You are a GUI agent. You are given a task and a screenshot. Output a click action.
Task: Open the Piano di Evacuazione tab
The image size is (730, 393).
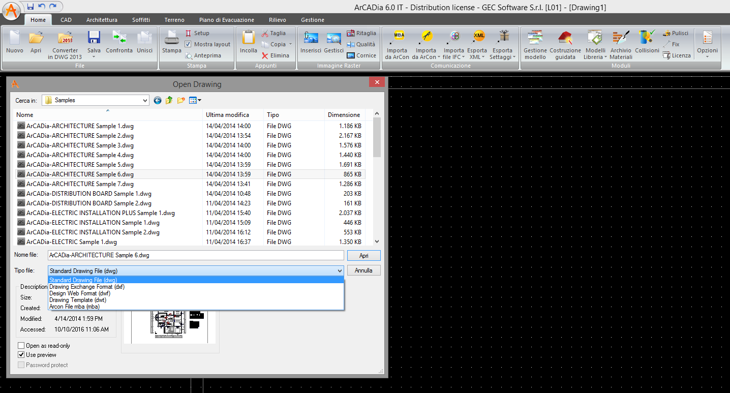tap(227, 20)
